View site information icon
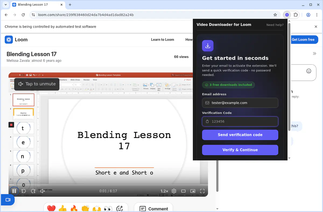 [x=33, y=15]
